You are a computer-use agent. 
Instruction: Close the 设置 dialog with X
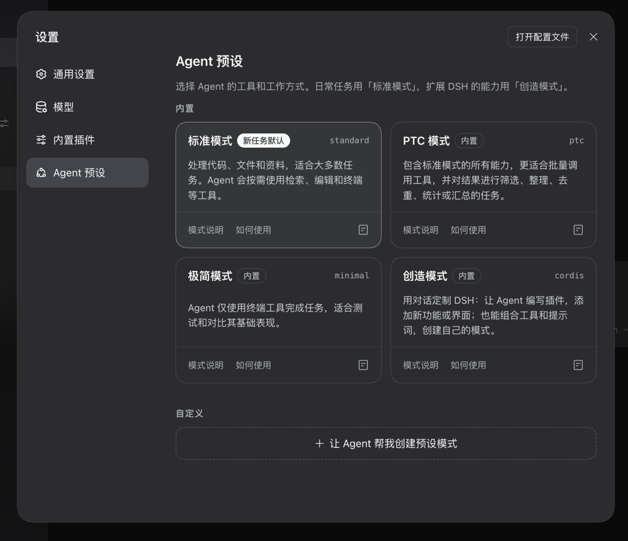593,37
